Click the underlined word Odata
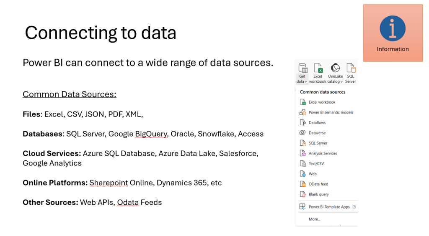The width and height of the screenshot is (429, 236). point(128,202)
